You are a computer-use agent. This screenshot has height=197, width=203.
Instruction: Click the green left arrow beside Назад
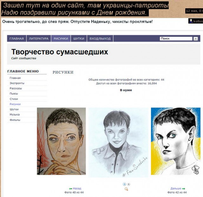70,188
